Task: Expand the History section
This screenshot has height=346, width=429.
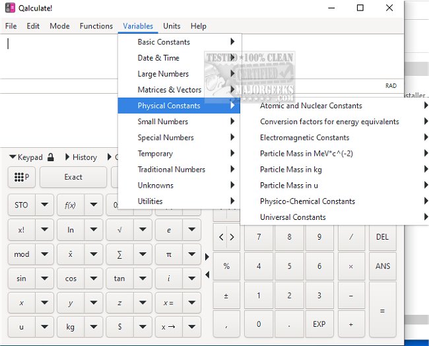Action: (81, 157)
